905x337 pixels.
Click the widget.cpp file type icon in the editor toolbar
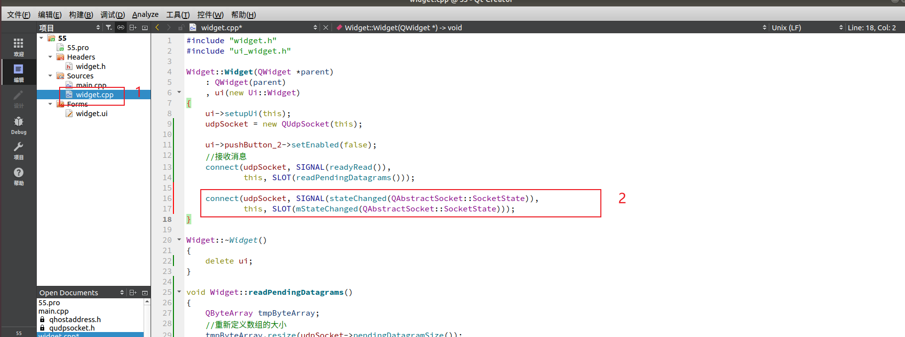pos(193,28)
